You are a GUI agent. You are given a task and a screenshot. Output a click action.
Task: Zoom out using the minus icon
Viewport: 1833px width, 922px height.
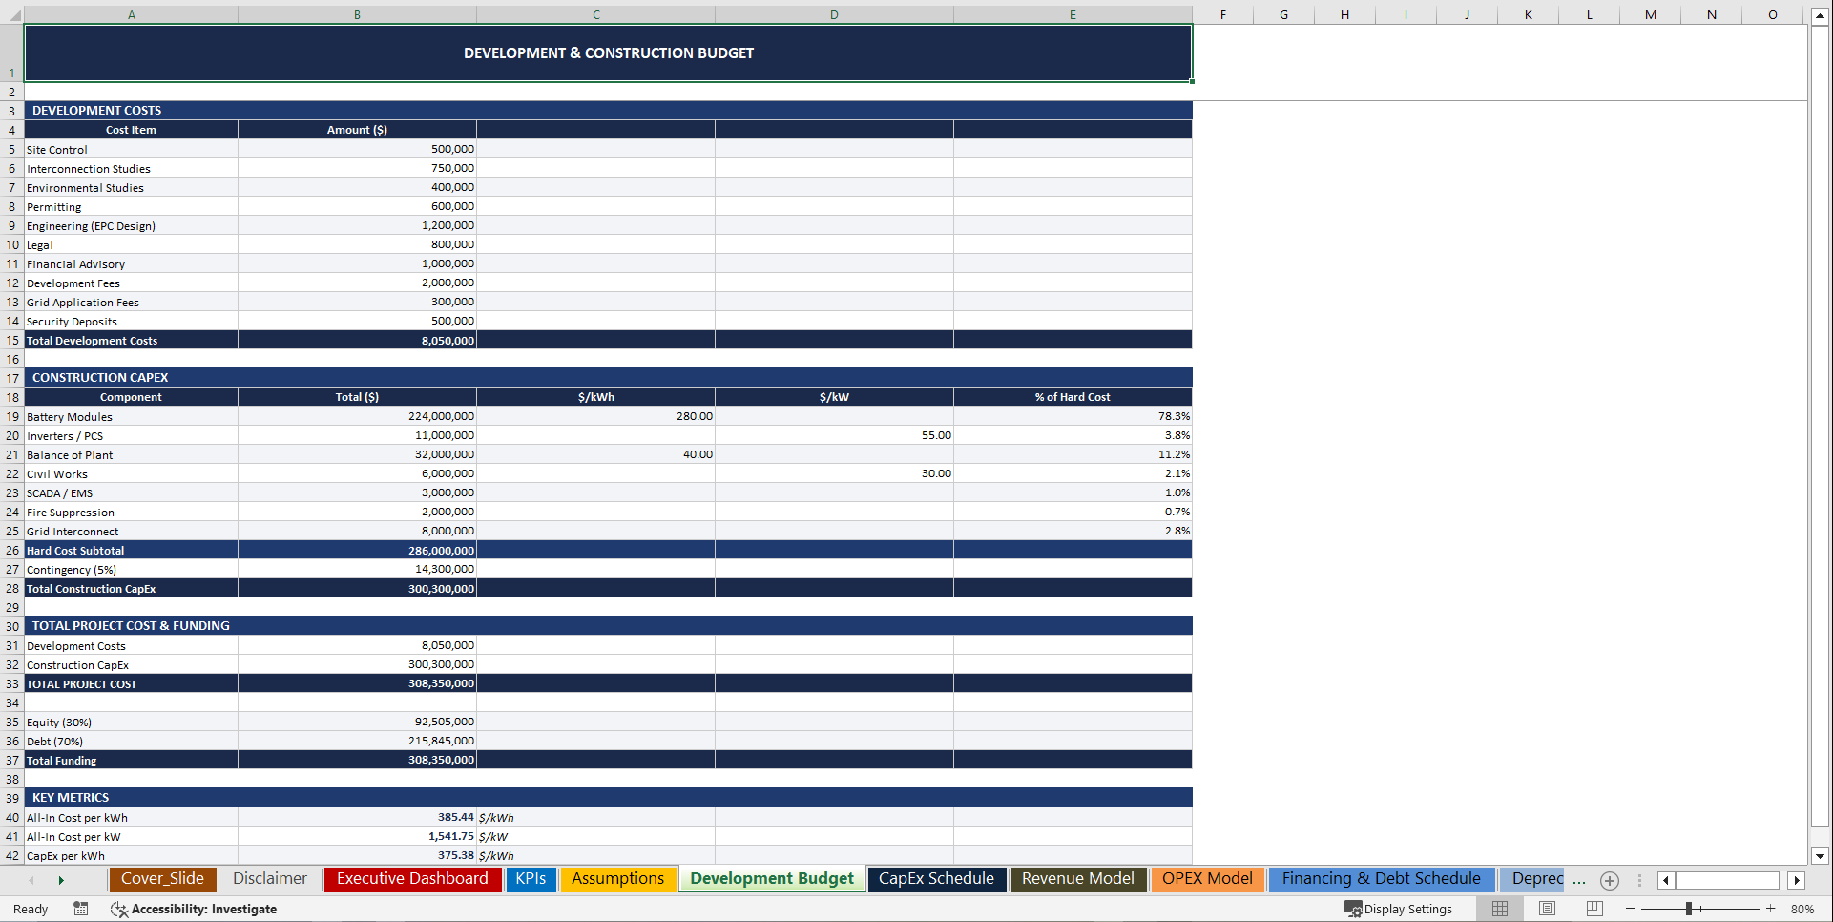(1632, 909)
